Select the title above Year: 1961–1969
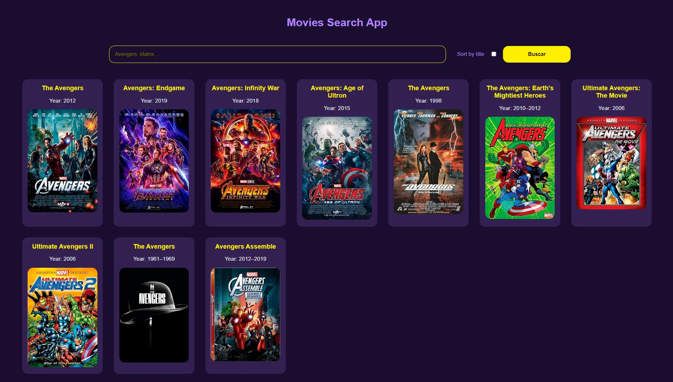Viewport: 673px width, 382px height. [154, 247]
